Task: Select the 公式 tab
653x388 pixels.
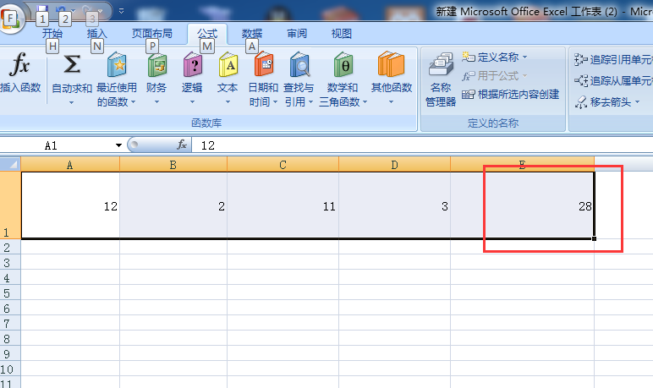Action: pyautogui.click(x=207, y=33)
